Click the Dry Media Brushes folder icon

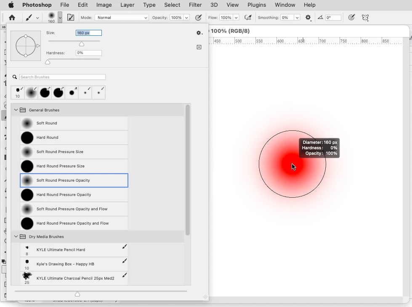coord(23,237)
